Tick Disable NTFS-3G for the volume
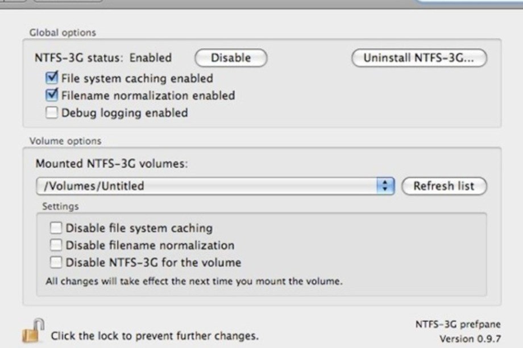The width and height of the screenshot is (523, 348). tap(56, 262)
